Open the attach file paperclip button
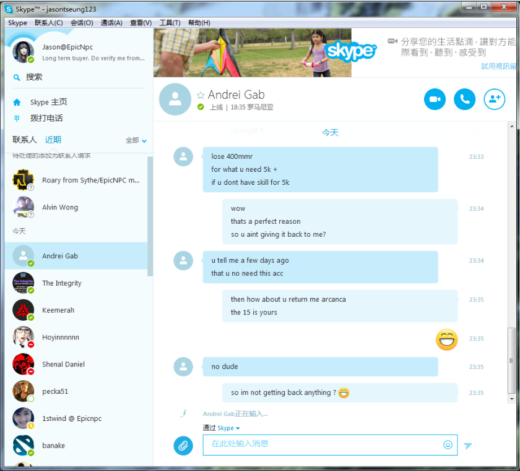The width and height of the screenshot is (520, 471). click(183, 446)
